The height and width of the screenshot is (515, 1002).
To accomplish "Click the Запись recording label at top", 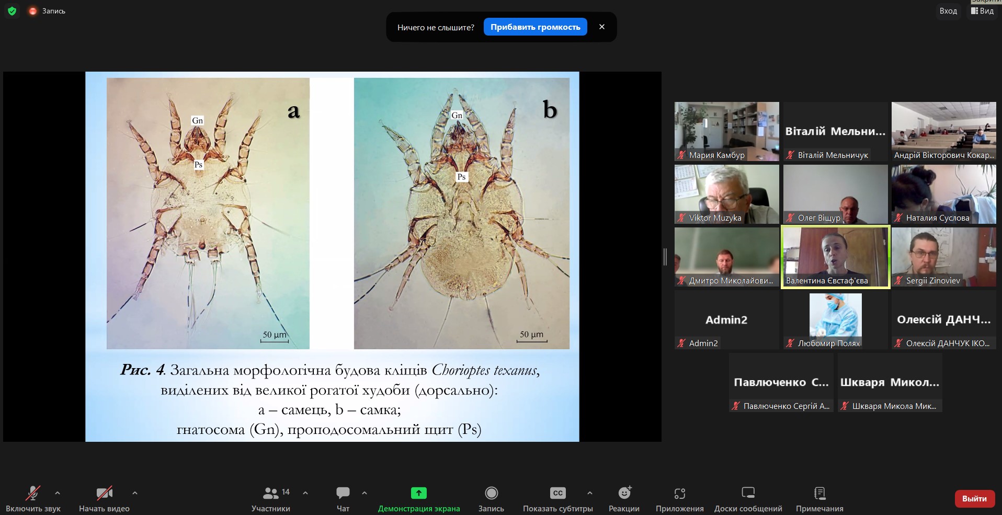I will tap(54, 11).
